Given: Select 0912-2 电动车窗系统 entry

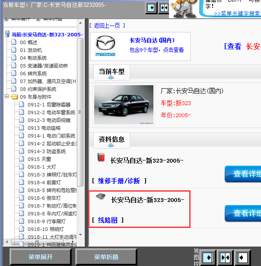Looking at the screenshot, I should (51, 112).
